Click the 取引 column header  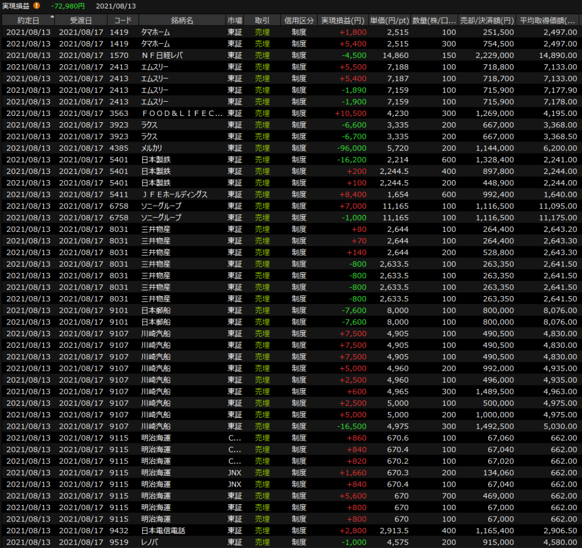click(262, 20)
